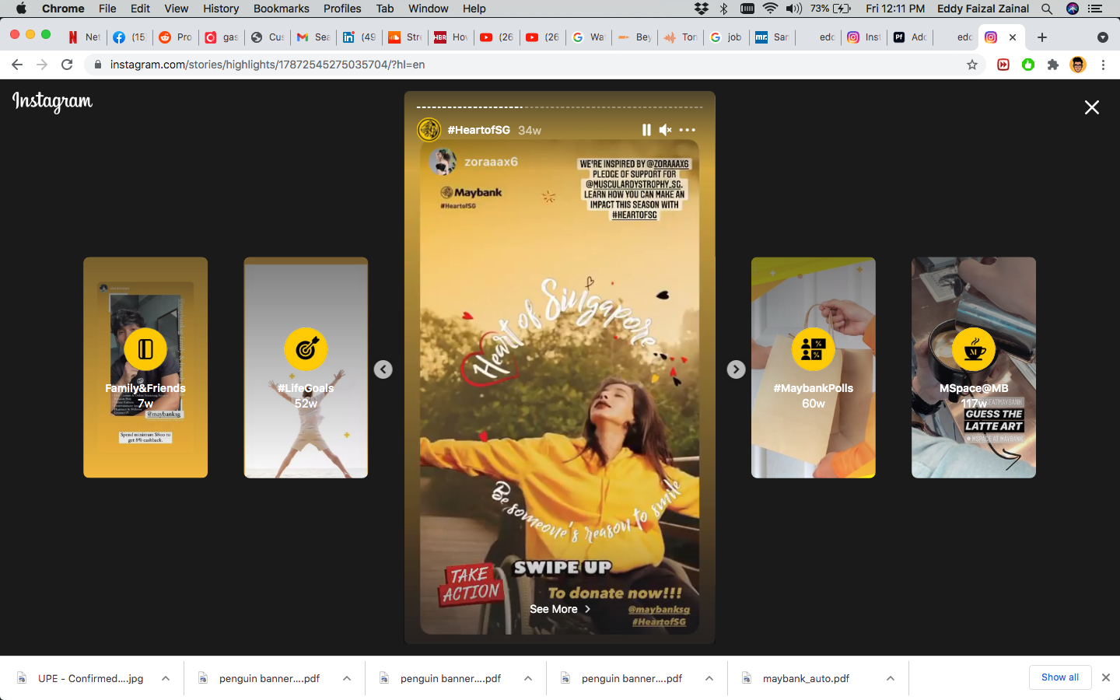Switch to the LinkedIn tab
Viewport: 1120px width, 700px height.
(359, 37)
